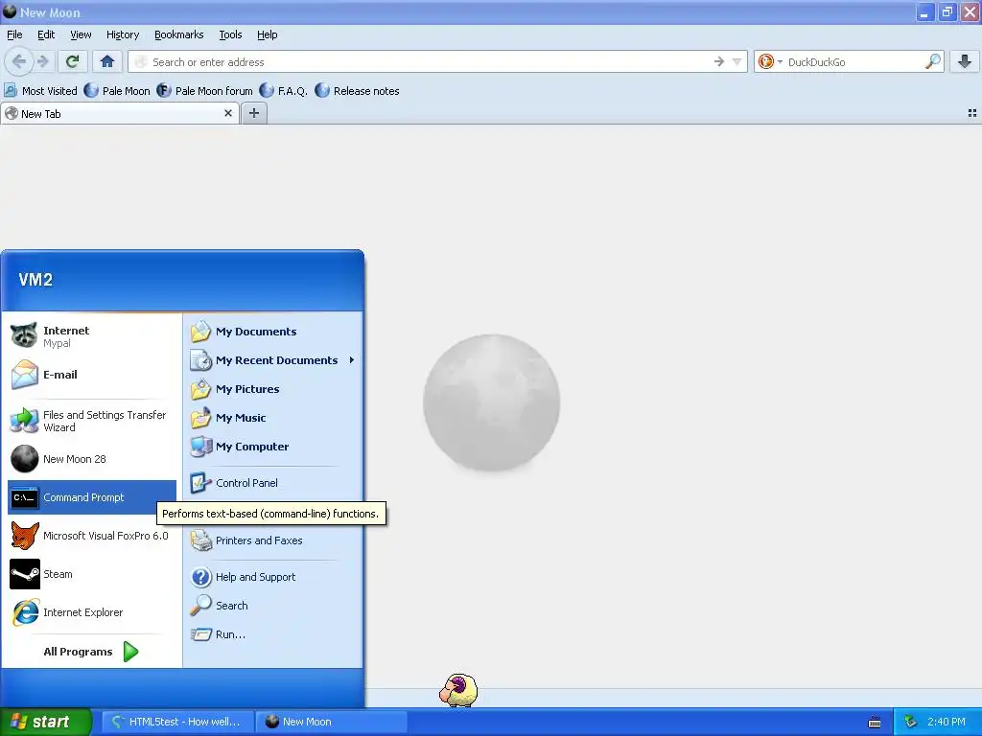Open search engine selector DuckDuckGo dropdown

coord(770,61)
